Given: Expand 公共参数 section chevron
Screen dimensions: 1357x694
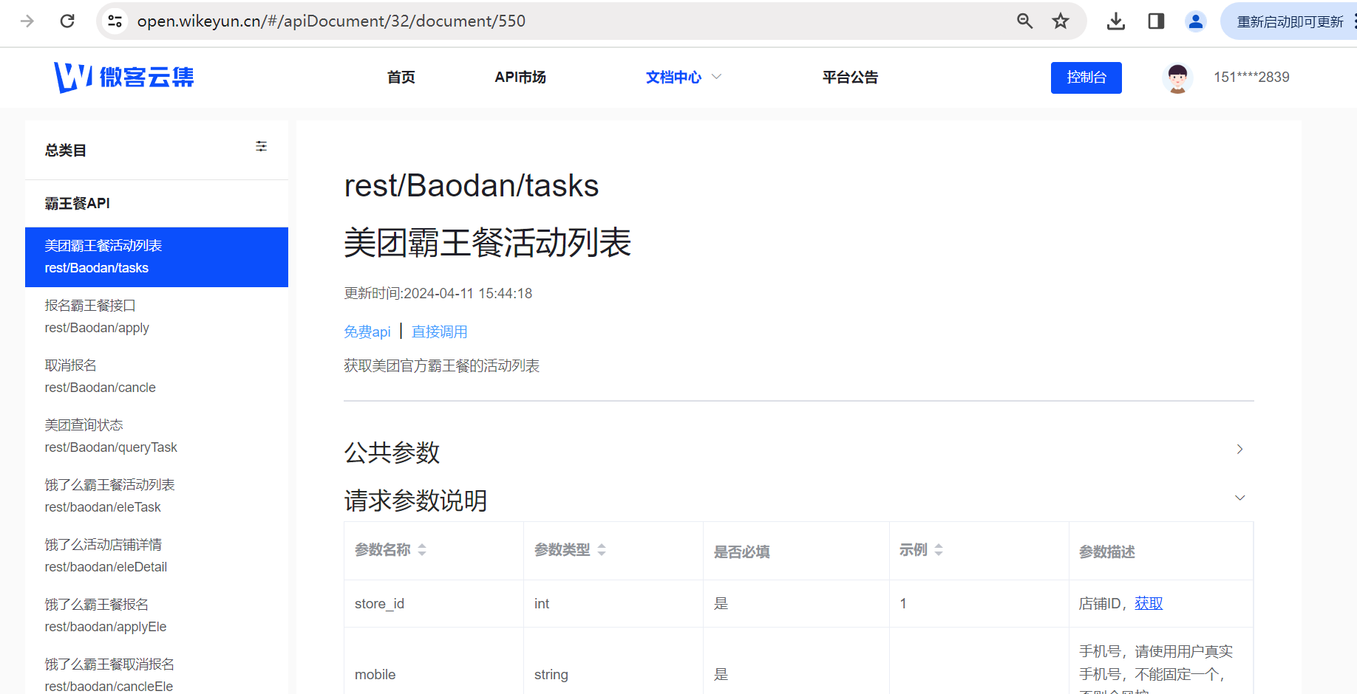Looking at the screenshot, I should point(1239,449).
